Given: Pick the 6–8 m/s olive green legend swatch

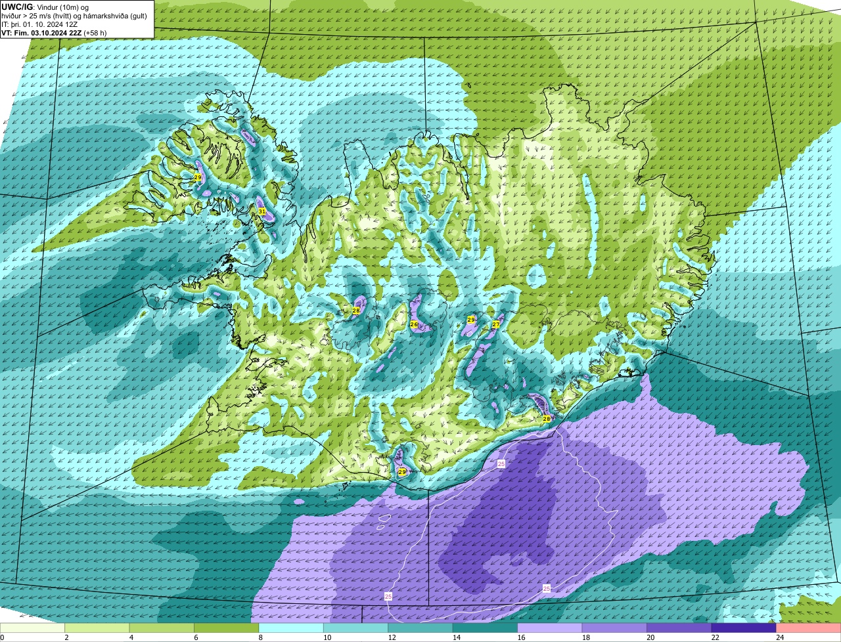Looking at the screenshot, I should 227,628.
